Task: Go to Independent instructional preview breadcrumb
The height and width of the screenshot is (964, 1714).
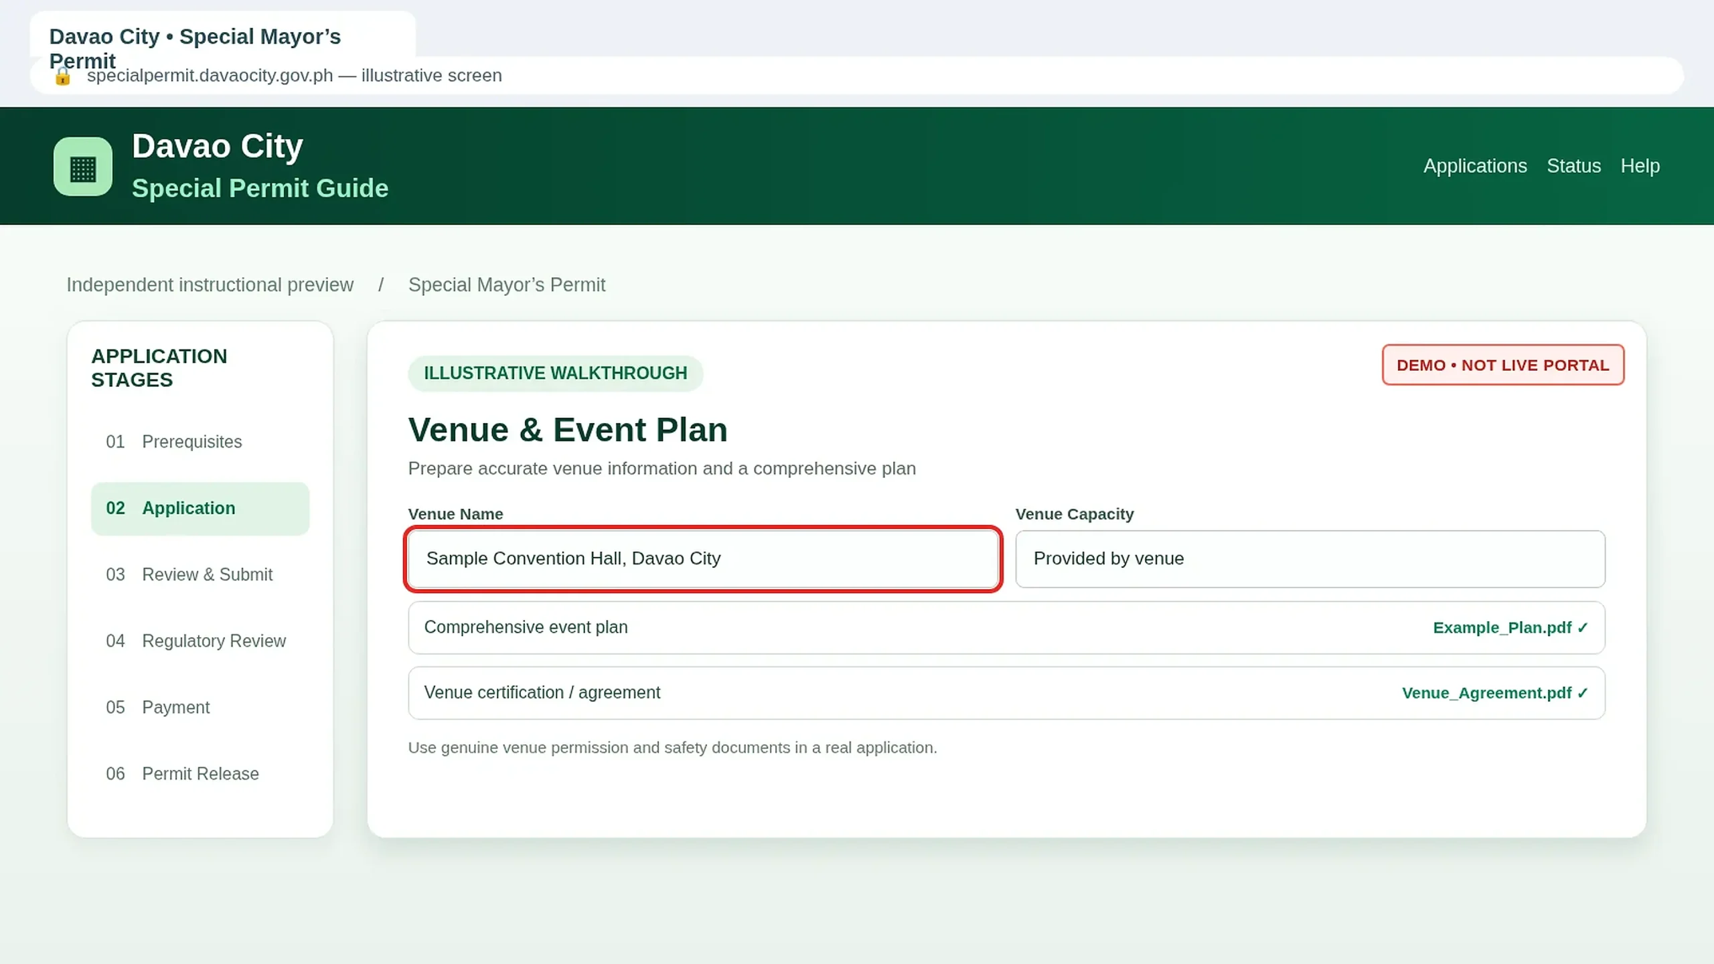Action: 210,285
